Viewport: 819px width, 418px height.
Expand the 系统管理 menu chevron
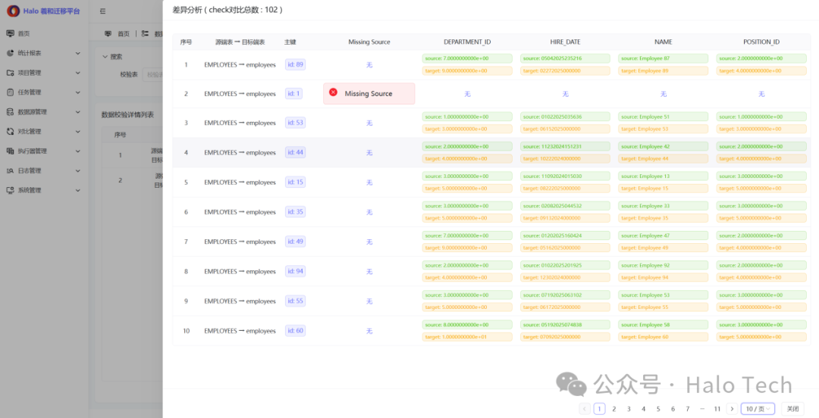click(x=78, y=191)
